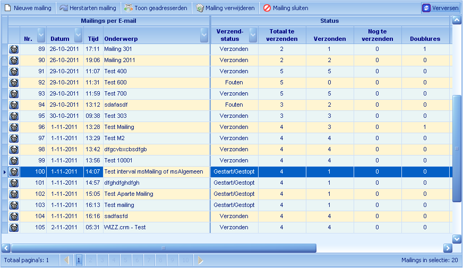
Task: Click 'Gestart/Gestopt' status of mailing 101
Action: click(234, 183)
